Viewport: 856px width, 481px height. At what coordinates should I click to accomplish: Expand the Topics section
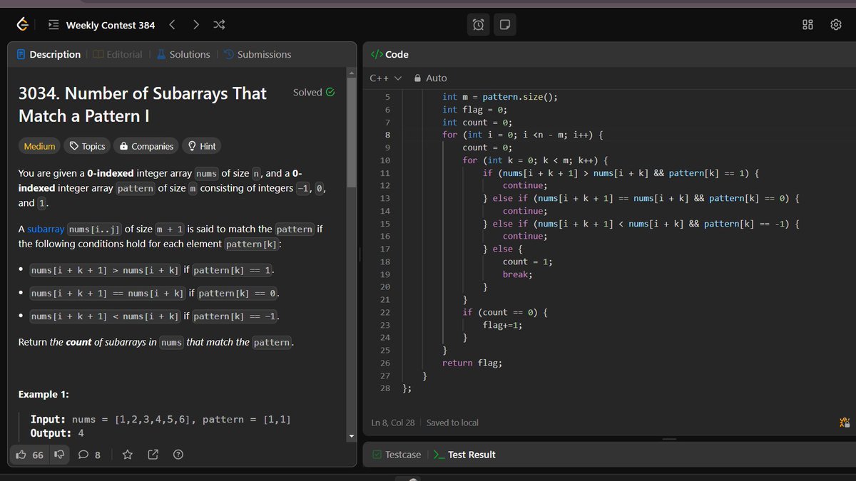(x=87, y=146)
